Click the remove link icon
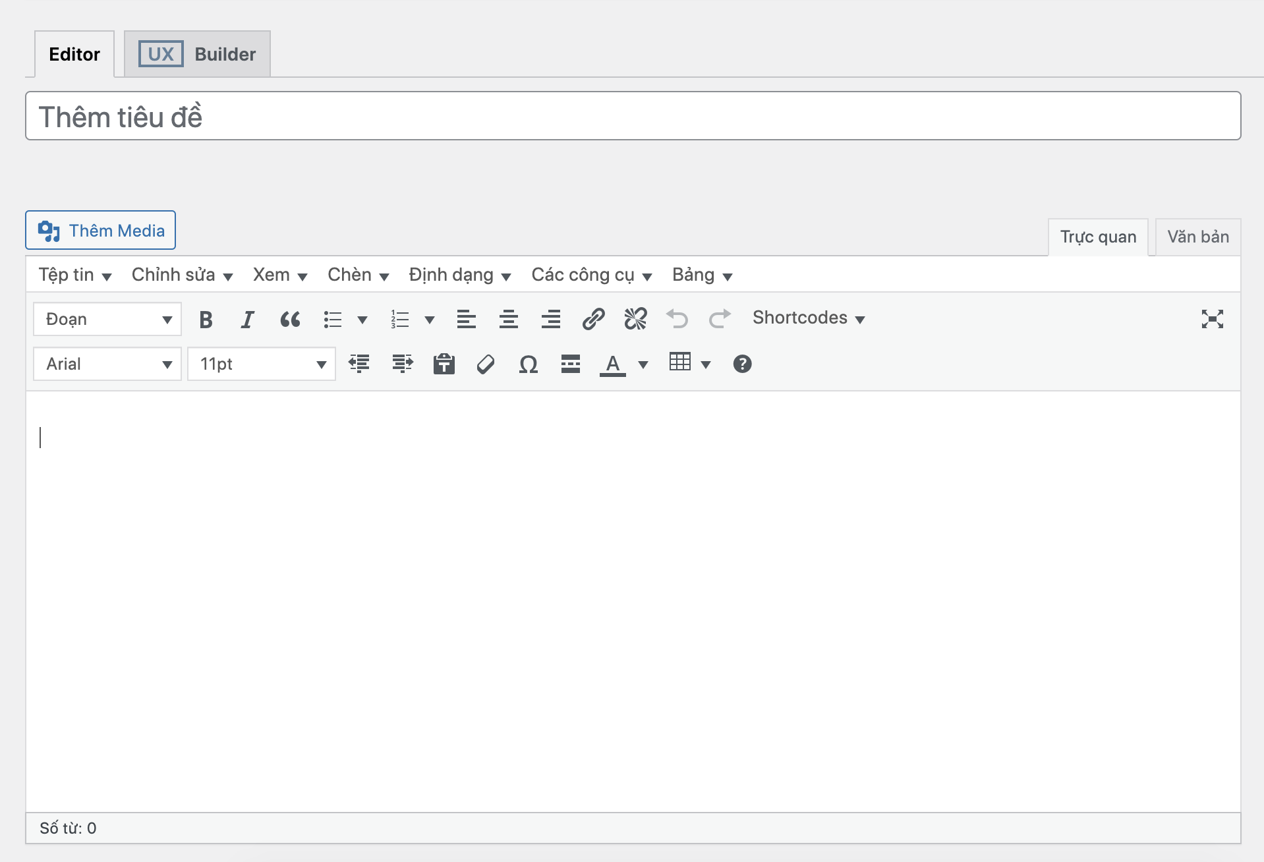This screenshot has width=1264, height=862. (x=635, y=320)
